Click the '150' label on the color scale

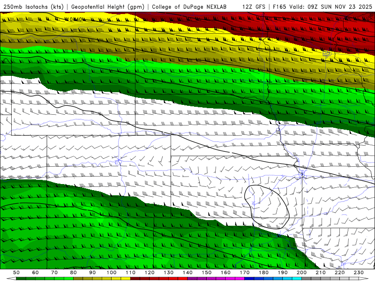pos(207,273)
